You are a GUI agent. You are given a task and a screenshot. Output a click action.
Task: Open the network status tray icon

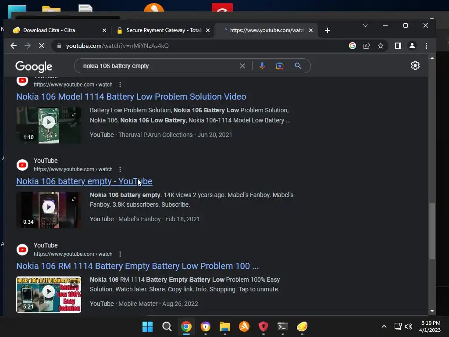tap(398, 326)
